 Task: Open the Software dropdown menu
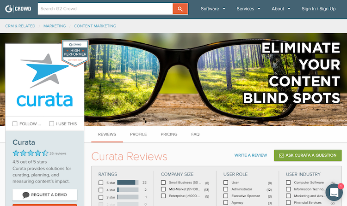tap(213, 9)
